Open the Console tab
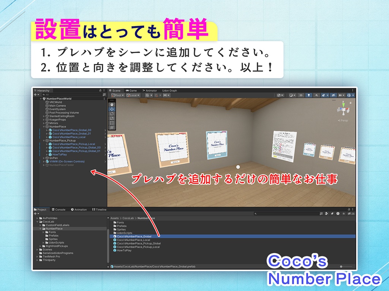The image size is (389, 291). [x=59, y=210]
